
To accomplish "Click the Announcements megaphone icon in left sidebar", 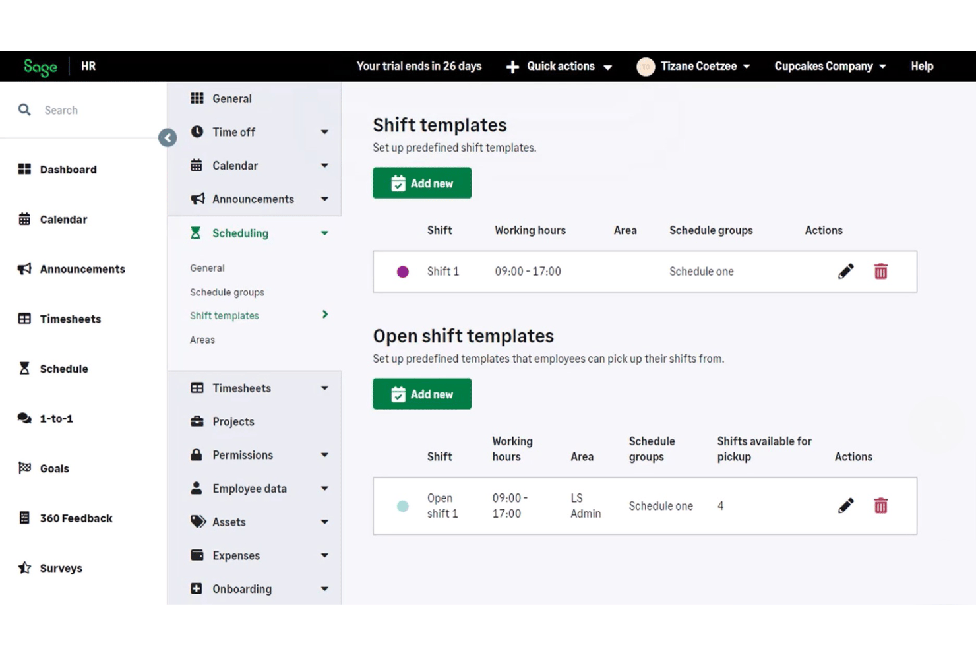I will (24, 268).
